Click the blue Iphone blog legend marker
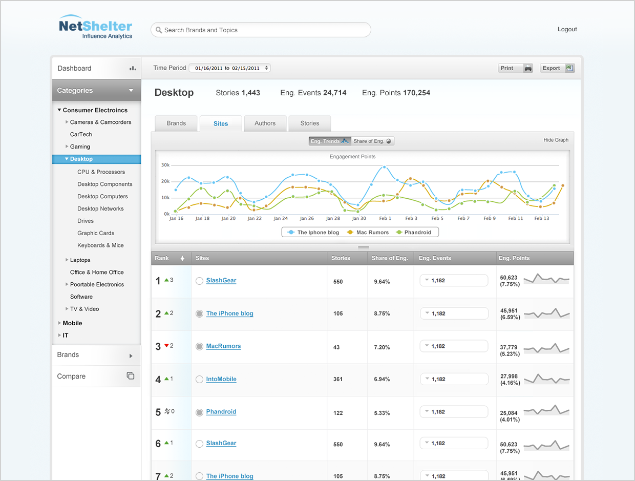 [291, 233]
